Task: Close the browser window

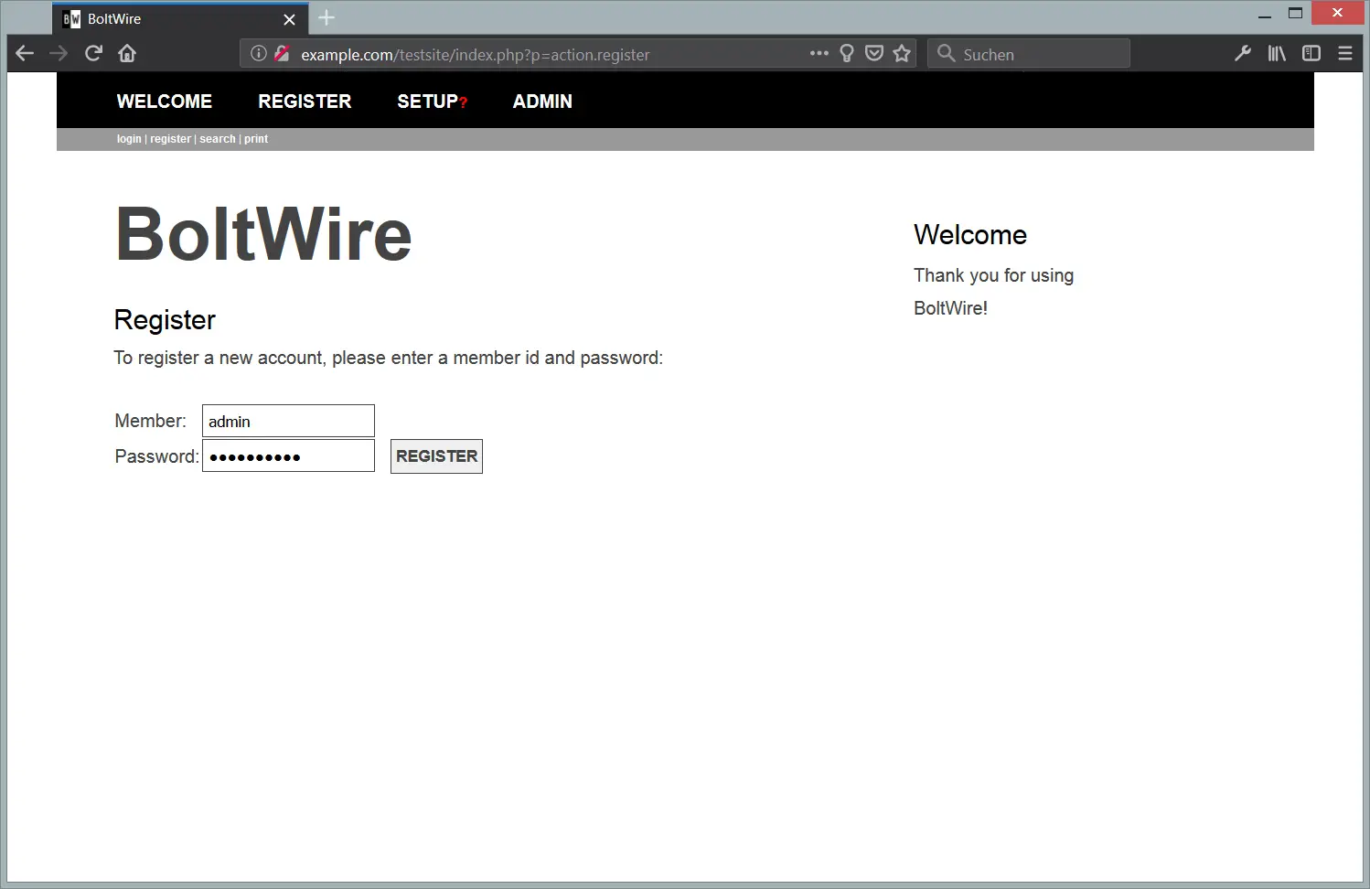Action: 1337,13
